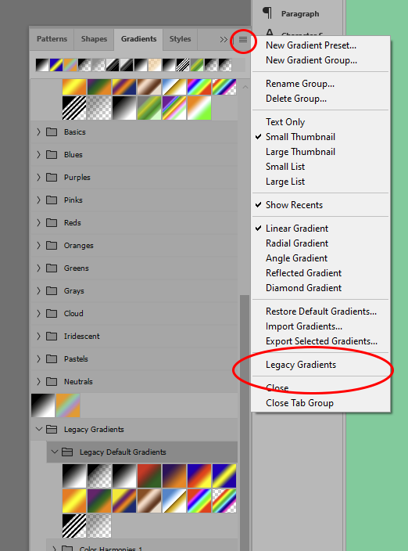Select Reflected Gradient in the menu
The height and width of the screenshot is (551, 408).
tap(303, 273)
